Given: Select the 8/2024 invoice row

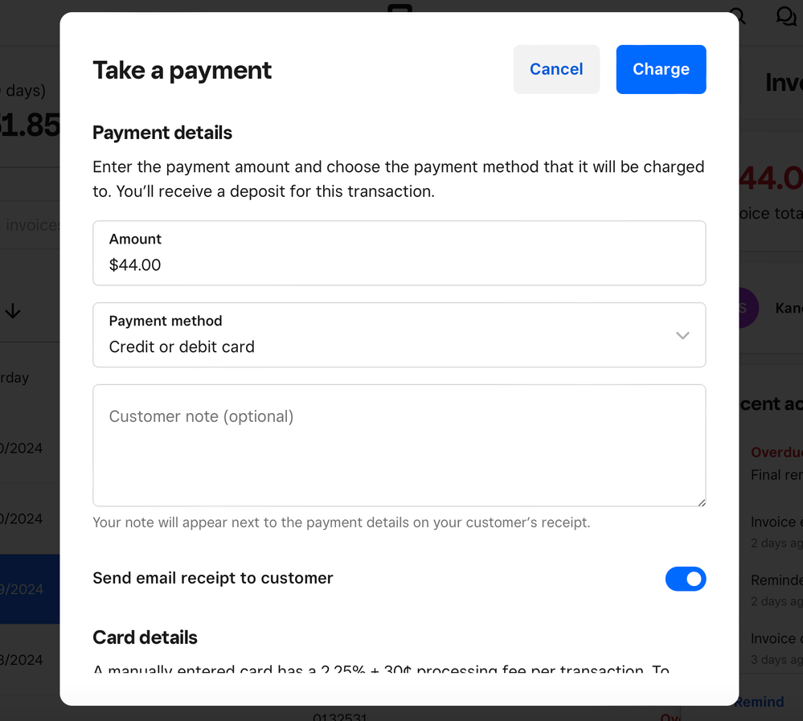Looking at the screenshot, I should pos(29,660).
